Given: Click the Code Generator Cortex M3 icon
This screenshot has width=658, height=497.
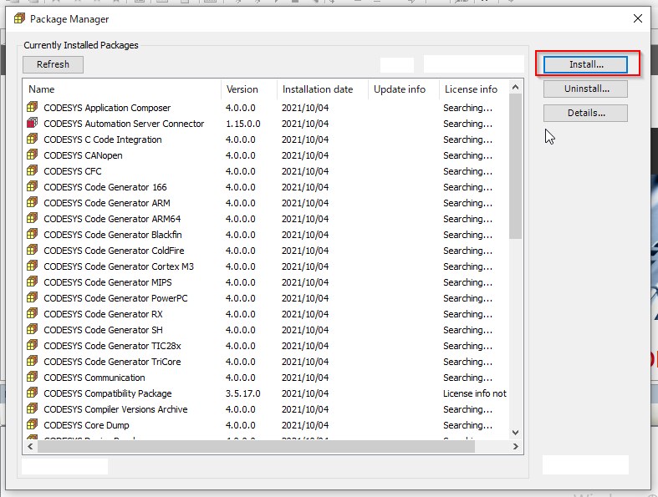Looking at the screenshot, I should [x=33, y=266].
